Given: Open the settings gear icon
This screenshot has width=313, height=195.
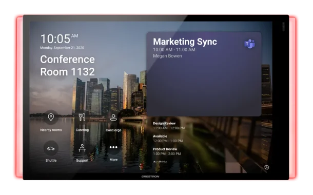Looking at the screenshot, I should click(267, 167).
